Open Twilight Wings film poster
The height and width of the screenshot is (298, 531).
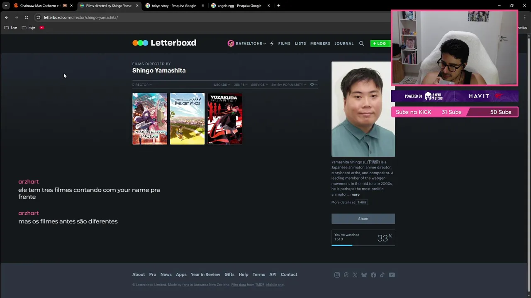coord(188,119)
